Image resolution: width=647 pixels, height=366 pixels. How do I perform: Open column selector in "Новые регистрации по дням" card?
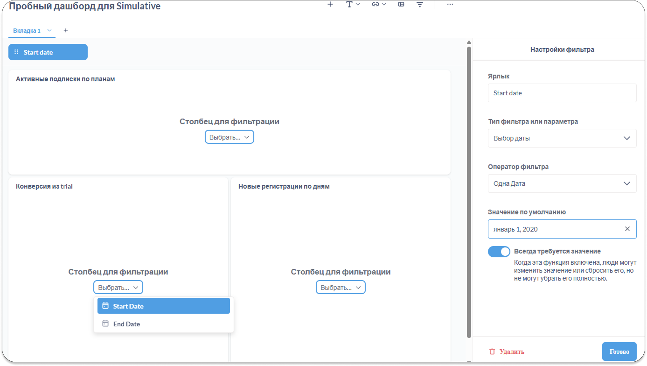coord(341,288)
